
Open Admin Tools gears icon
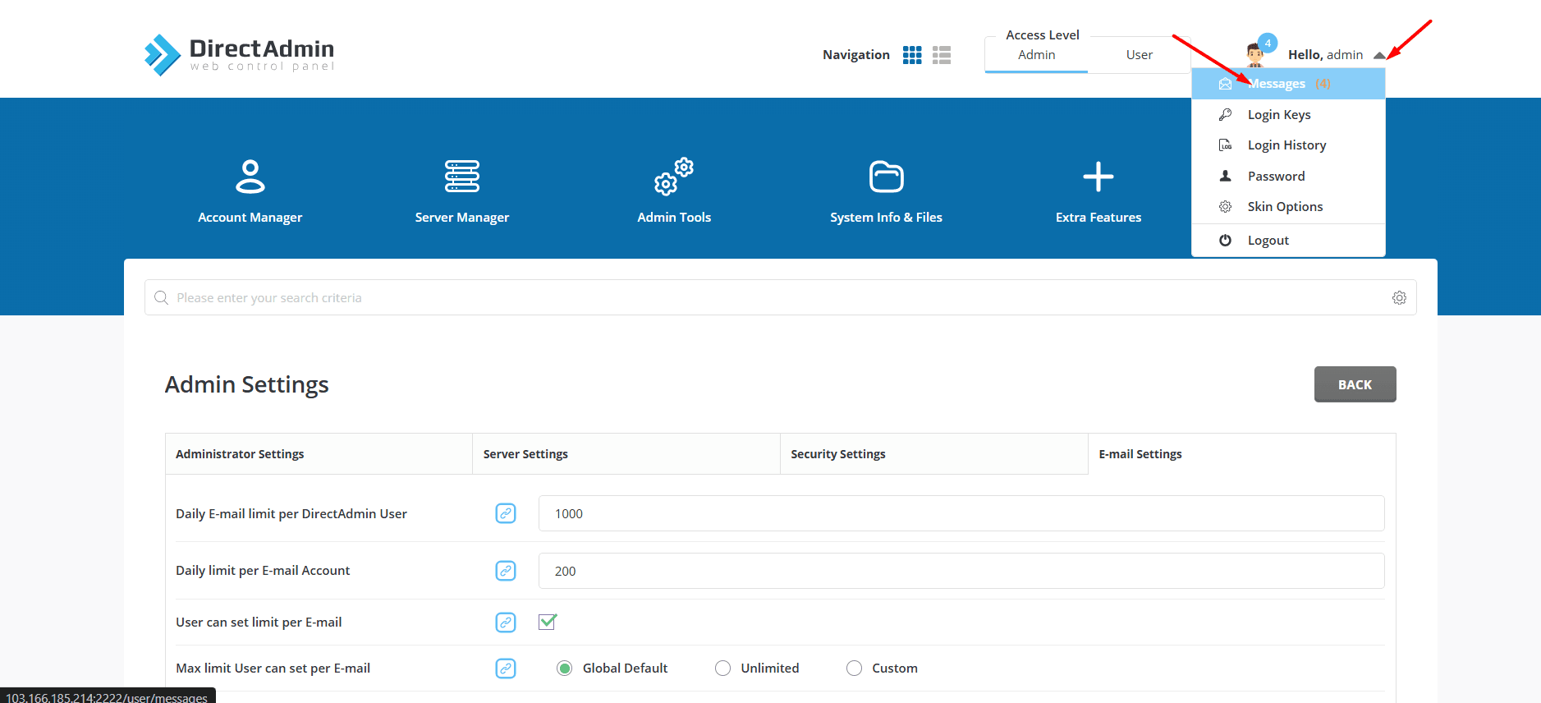point(673,177)
